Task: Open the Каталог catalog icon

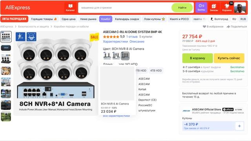Action: (x=70, y=7)
